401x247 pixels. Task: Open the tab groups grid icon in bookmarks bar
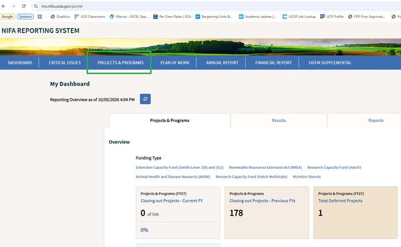[39, 17]
